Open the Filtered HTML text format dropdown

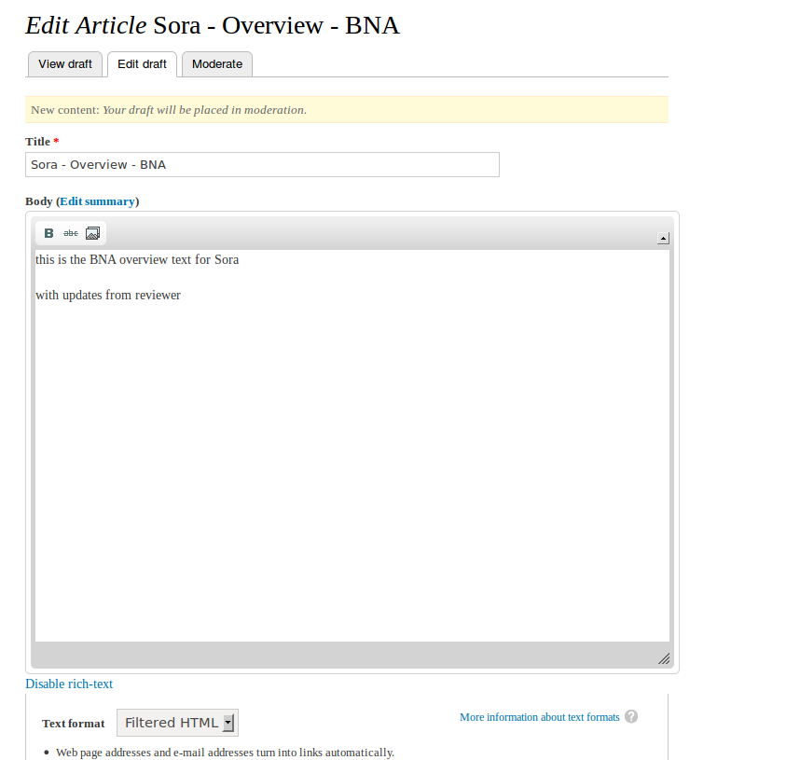coord(177,722)
